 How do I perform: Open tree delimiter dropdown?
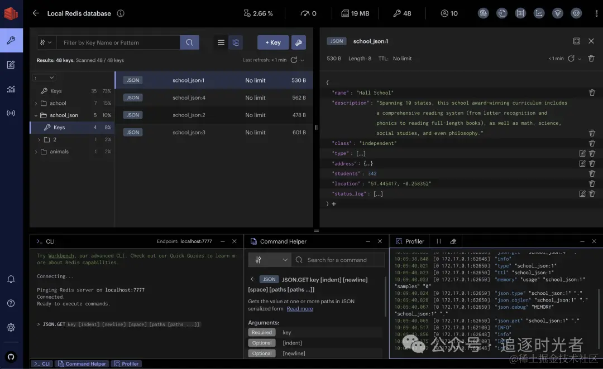(44, 77)
